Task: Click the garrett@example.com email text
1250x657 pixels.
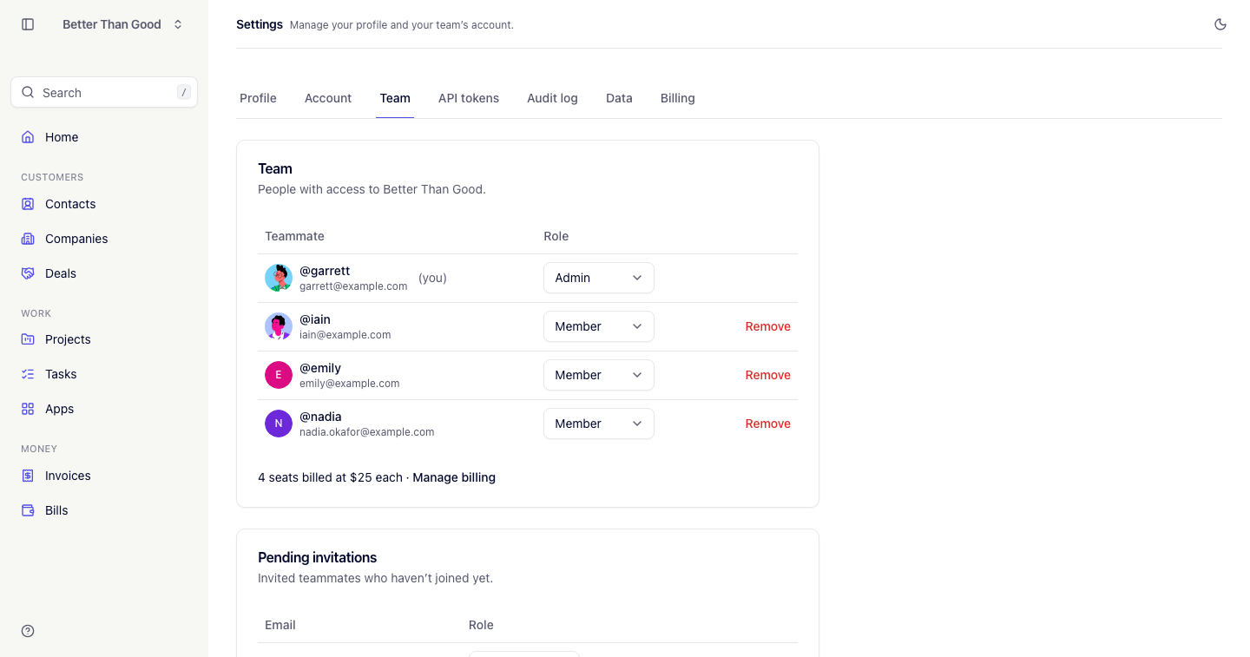Action: pos(353,286)
